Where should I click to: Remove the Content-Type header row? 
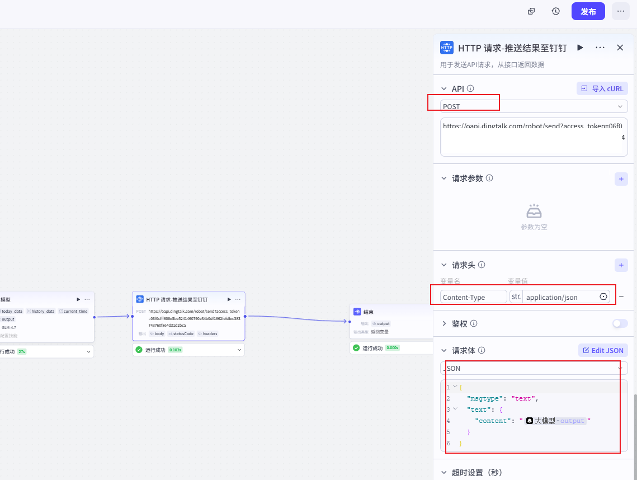pyautogui.click(x=621, y=297)
